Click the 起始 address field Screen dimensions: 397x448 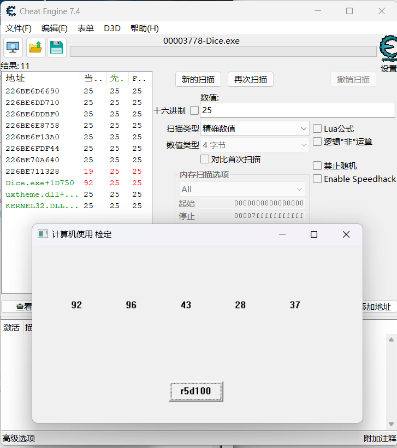click(252, 203)
